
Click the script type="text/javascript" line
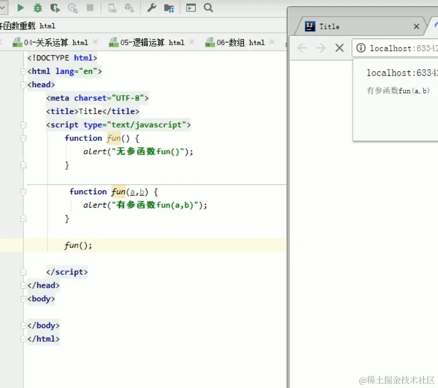point(119,125)
